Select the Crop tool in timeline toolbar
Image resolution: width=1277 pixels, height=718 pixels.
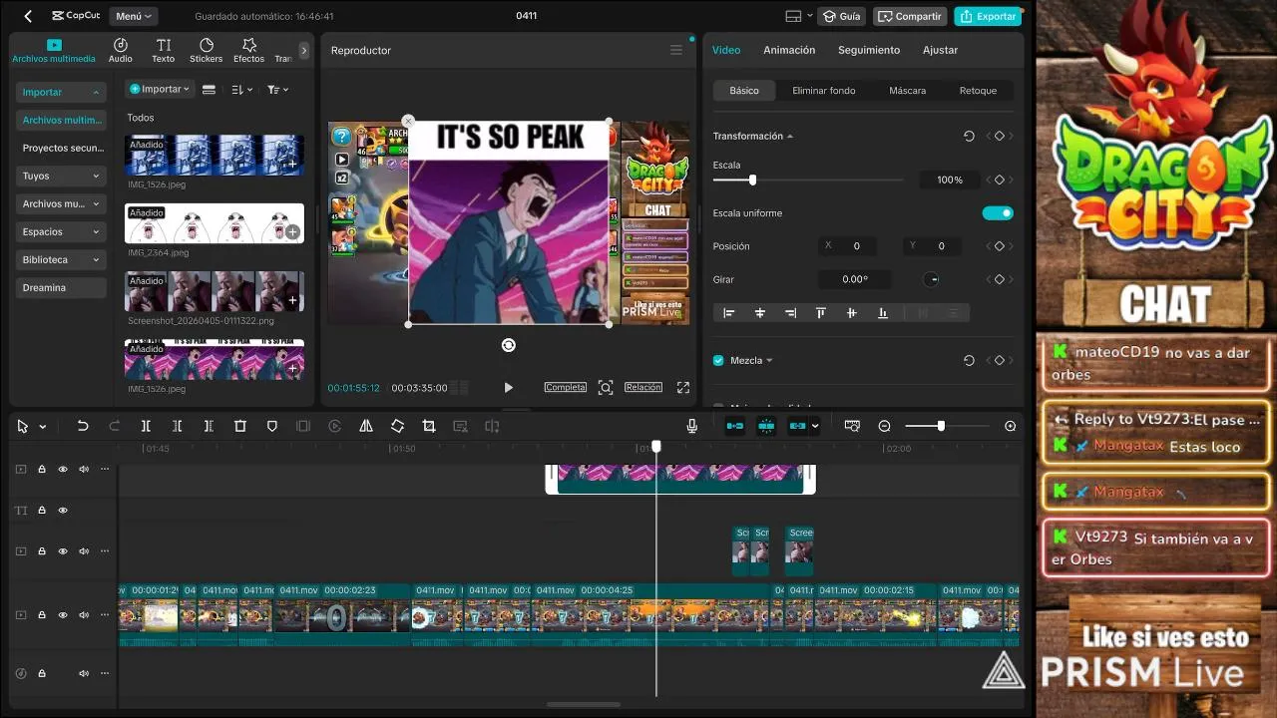[429, 426]
